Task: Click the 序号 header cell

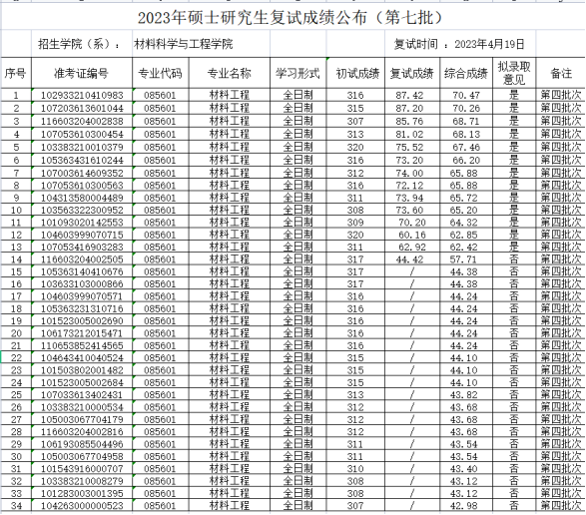Action: coord(16,73)
